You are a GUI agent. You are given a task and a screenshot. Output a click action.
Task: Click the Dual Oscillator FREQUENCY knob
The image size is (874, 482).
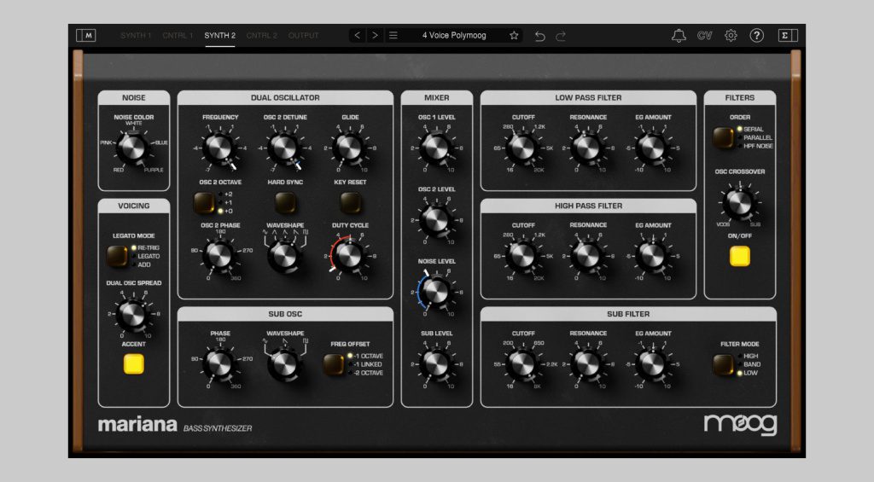click(x=219, y=148)
